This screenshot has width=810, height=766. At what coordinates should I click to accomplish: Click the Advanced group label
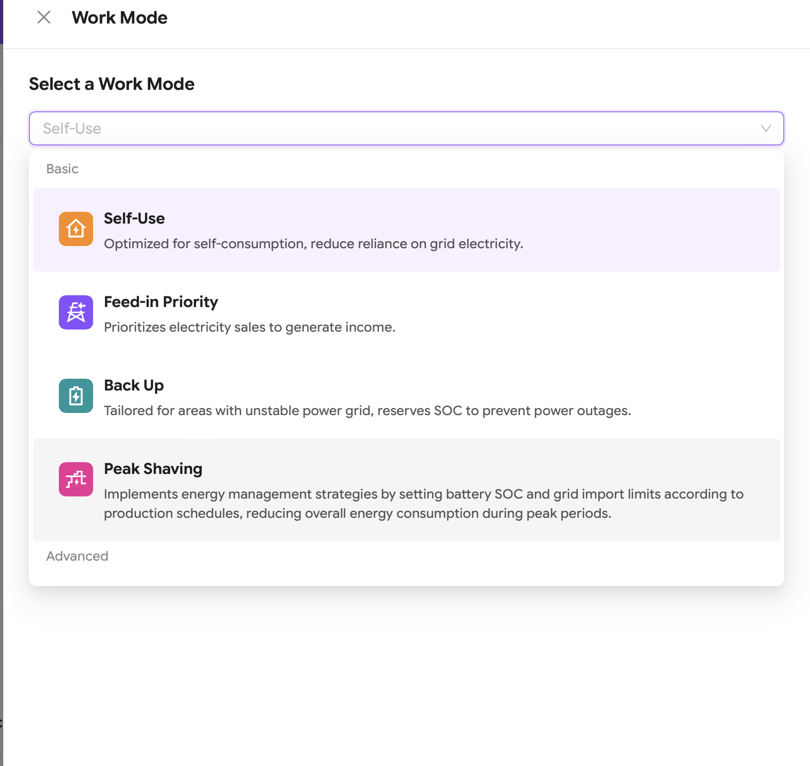[x=78, y=556]
